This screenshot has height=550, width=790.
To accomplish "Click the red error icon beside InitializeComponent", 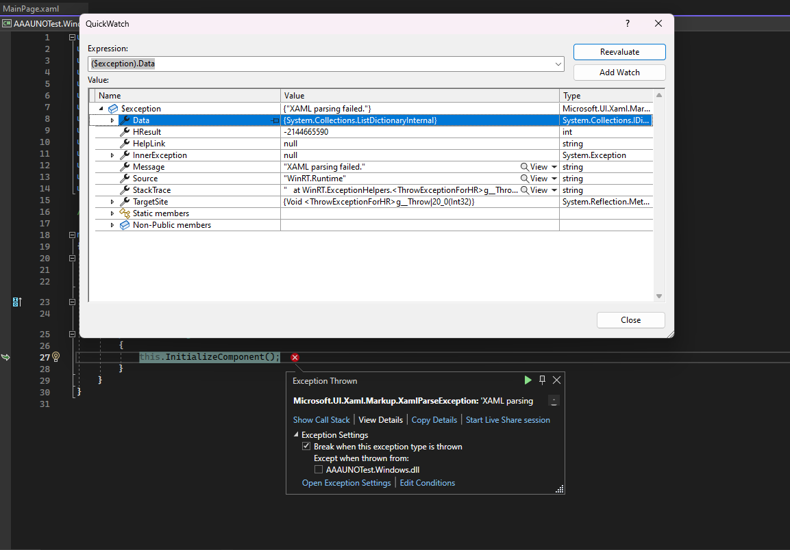I will coord(295,356).
